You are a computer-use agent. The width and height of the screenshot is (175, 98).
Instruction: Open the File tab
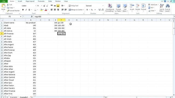(4, 1)
